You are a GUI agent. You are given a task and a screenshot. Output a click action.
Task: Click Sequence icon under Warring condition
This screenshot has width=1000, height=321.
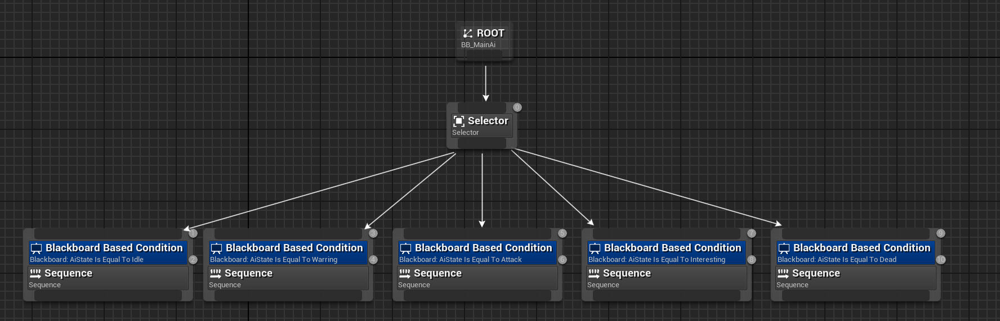click(x=216, y=274)
